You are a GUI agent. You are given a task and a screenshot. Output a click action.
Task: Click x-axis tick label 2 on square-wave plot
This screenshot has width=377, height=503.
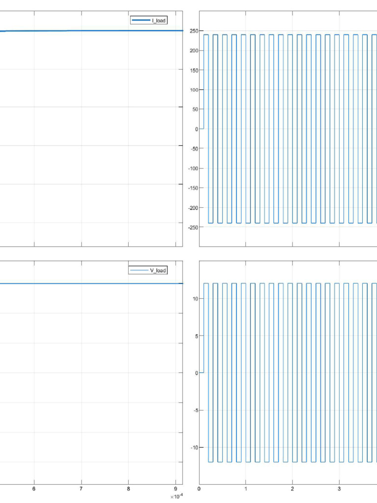coord(293,489)
